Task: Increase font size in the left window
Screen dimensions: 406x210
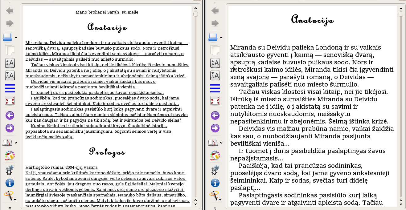Action: [x=10, y=63]
